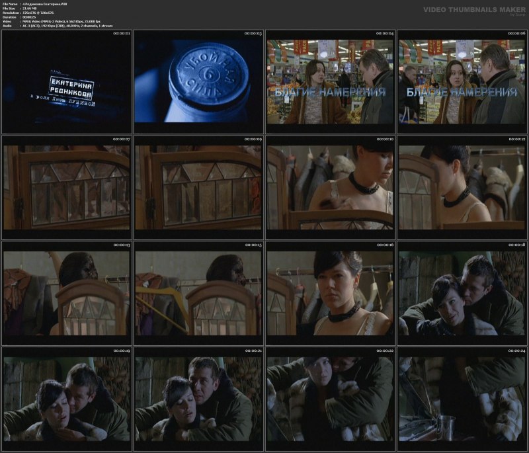Select the woman facing camera frame at 00:00:16

tap(330, 292)
